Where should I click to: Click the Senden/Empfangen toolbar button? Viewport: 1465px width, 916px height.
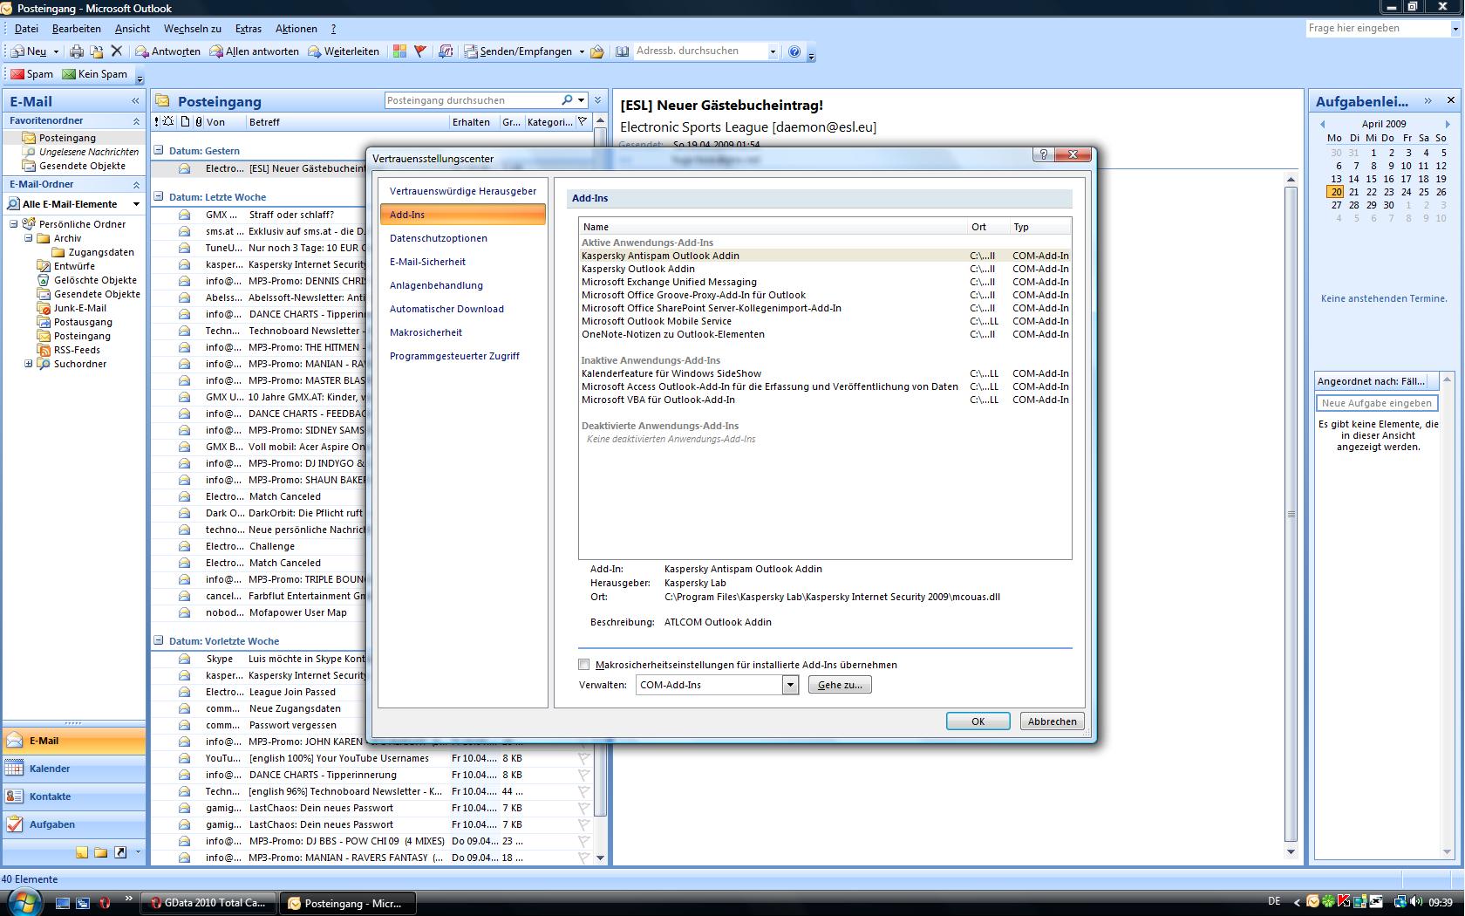point(518,51)
